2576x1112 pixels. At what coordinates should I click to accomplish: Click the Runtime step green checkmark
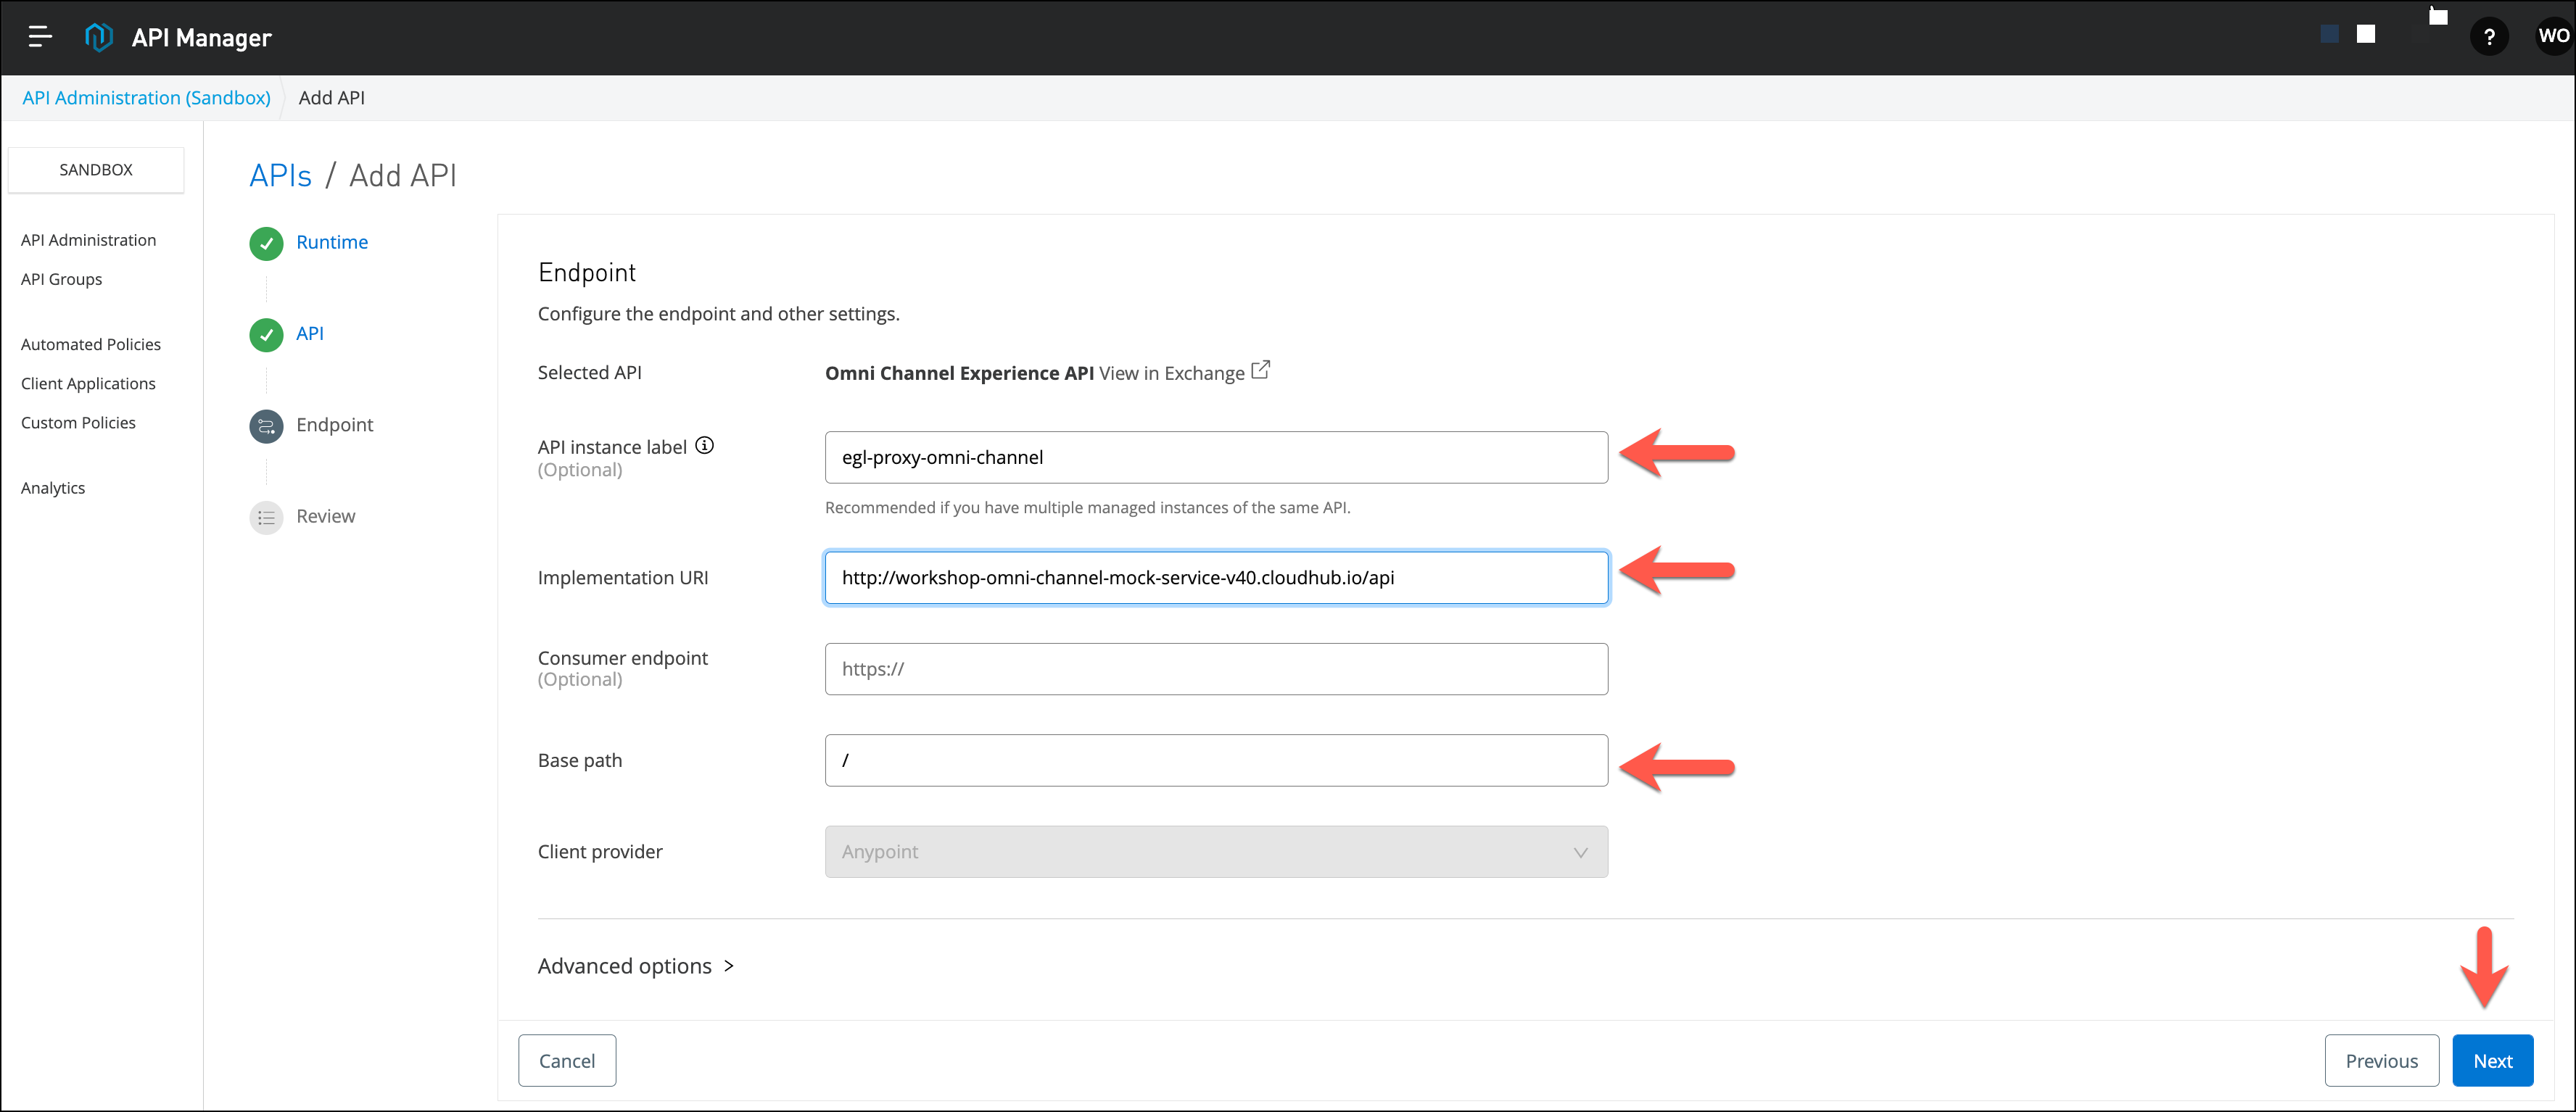point(266,243)
